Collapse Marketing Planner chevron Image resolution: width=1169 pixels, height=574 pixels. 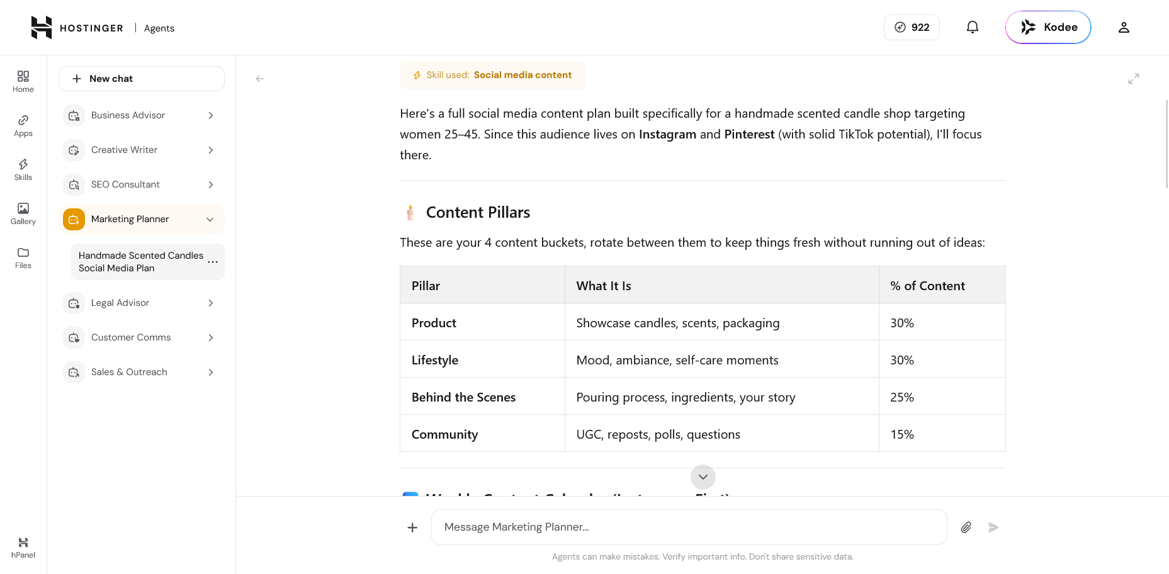[x=210, y=219]
